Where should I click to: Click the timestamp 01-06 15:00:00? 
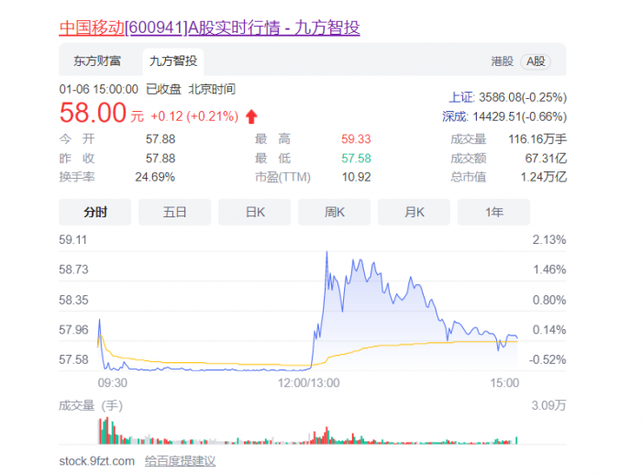pos(99,89)
